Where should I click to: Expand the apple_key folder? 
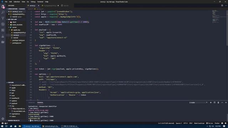[17, 30]
